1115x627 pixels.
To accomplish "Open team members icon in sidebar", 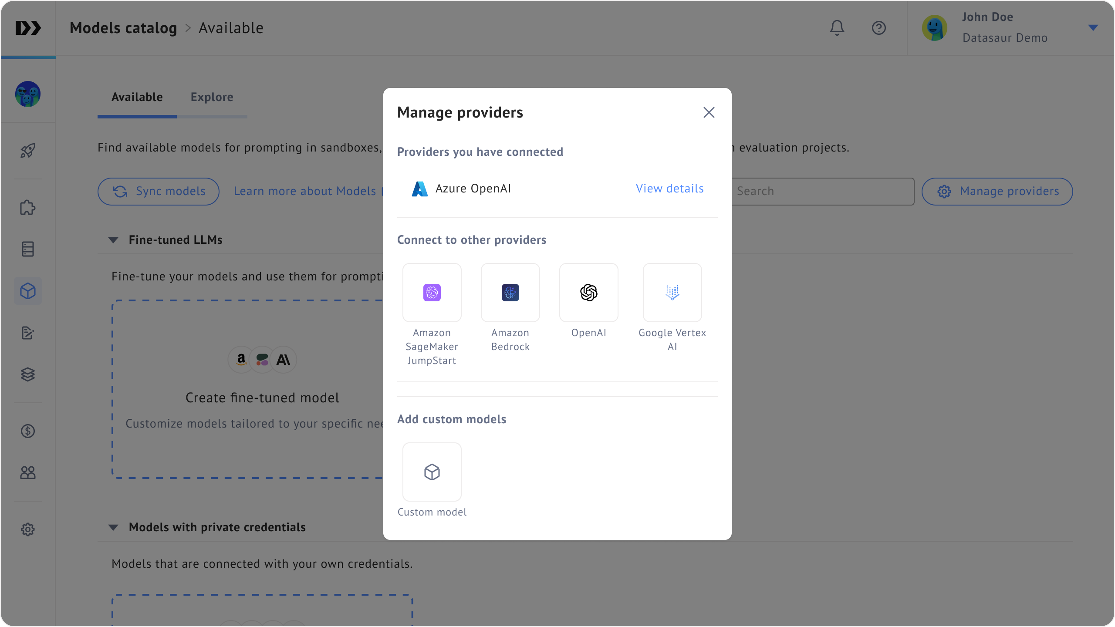I will [28, 472].
